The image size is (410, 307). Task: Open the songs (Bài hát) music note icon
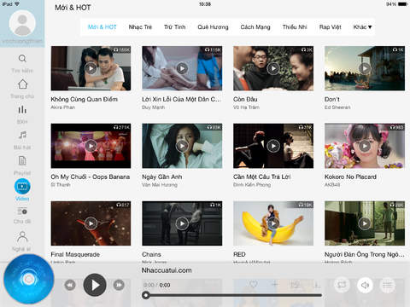pyautogui.click(x=22, y=135)
